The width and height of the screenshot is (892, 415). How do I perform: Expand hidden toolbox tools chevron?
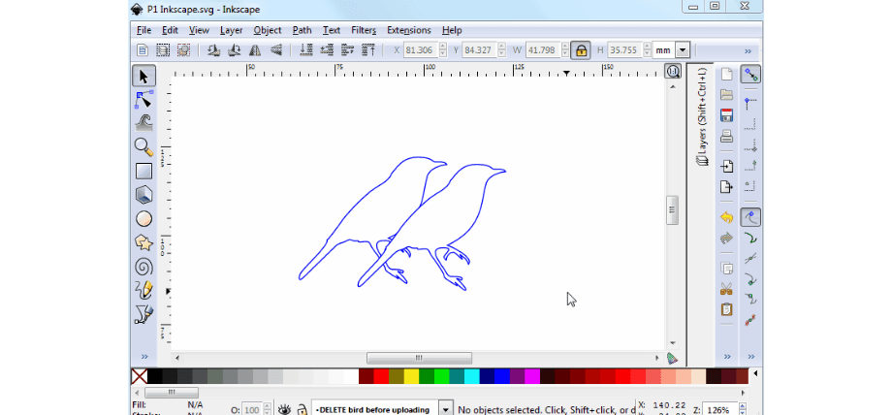(143, 357)
